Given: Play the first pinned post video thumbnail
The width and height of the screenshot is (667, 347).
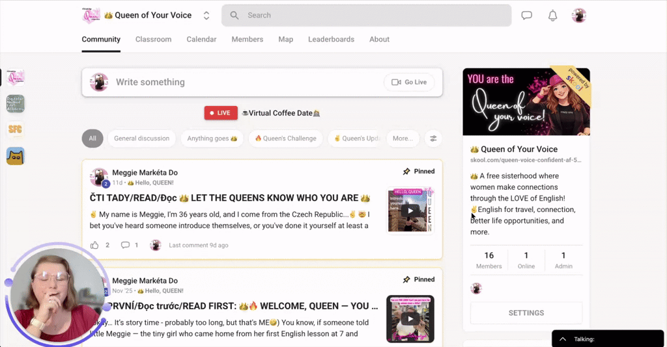Looking at the screenshot, I should [x=410, y=211].
